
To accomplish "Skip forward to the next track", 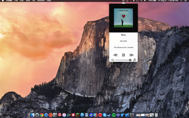I will coord(132,55).
